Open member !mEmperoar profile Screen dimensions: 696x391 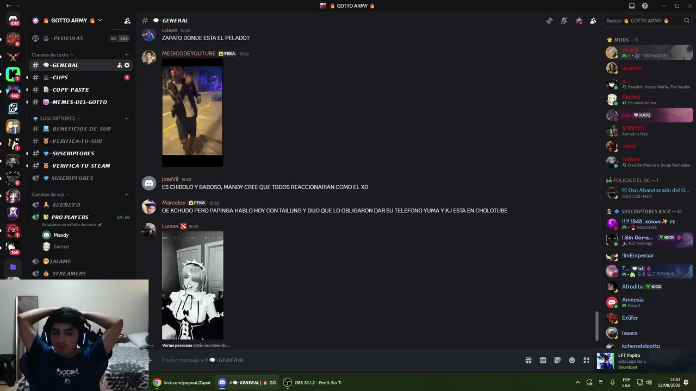(649, 256)
